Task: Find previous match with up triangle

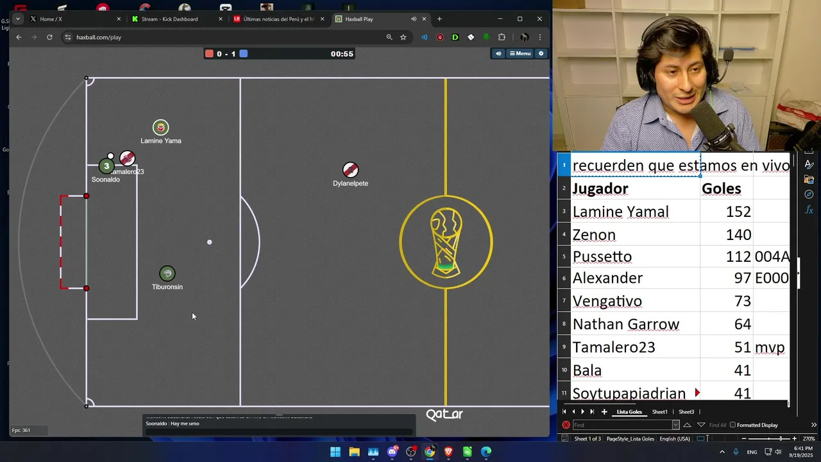Action: click(x=687, y=425)
